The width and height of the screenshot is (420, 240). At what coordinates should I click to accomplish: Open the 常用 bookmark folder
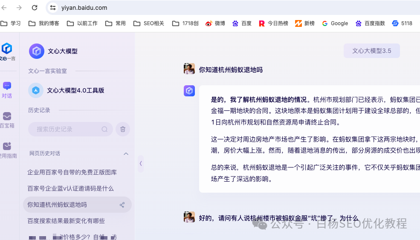(116, 23)
